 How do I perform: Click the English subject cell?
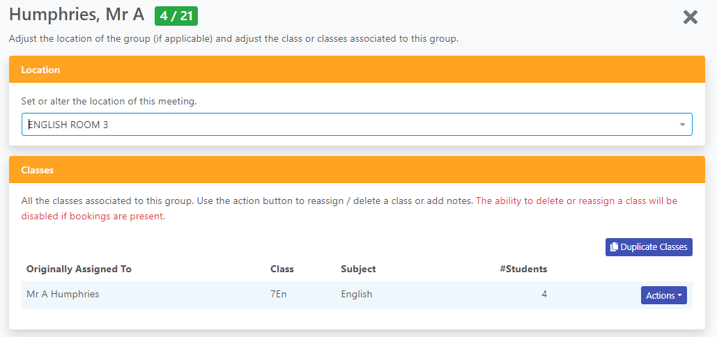357,294
